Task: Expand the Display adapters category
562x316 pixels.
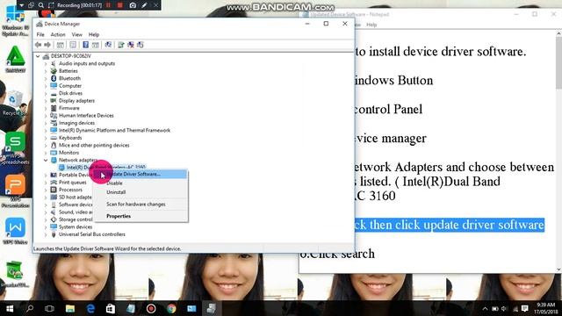Action: click(x=46, y=101)
